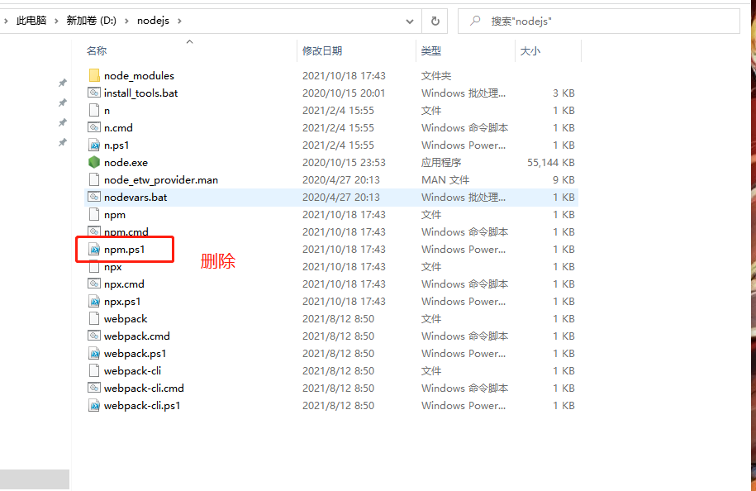Viewport: 756px width, 491px height.
Task: Select the npx.ps1 script icon
Action: pos(93,301)
